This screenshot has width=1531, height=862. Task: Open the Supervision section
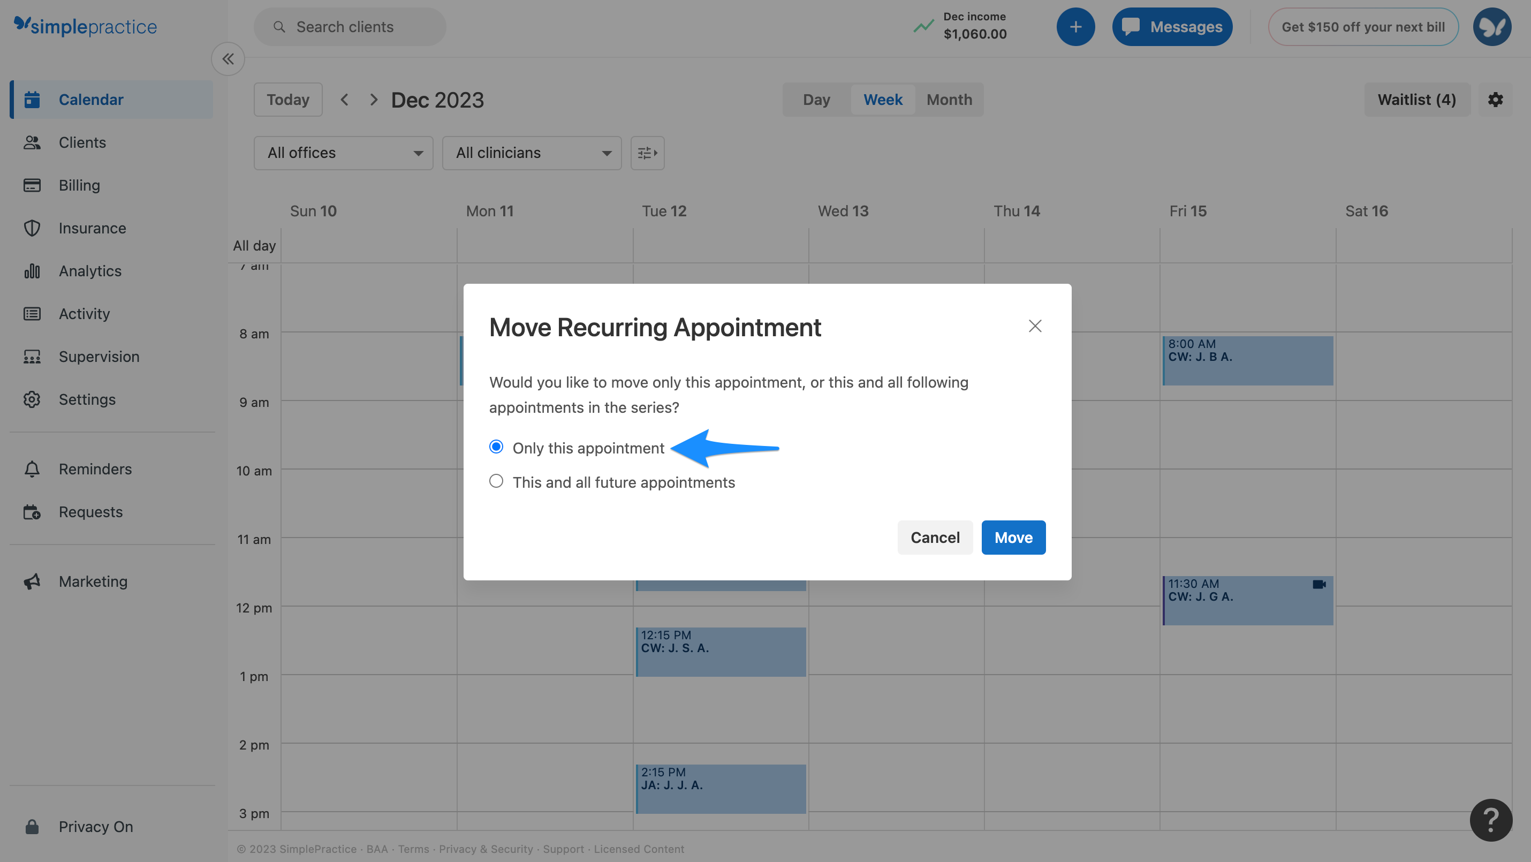pos(98,356)
